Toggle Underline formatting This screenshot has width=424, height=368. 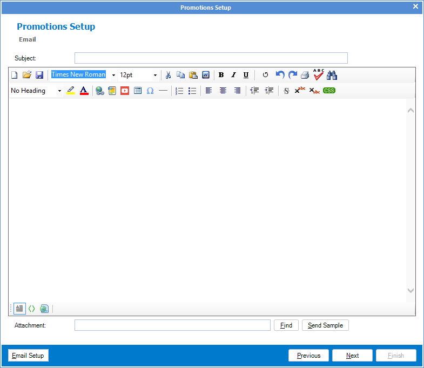point(246,75)
